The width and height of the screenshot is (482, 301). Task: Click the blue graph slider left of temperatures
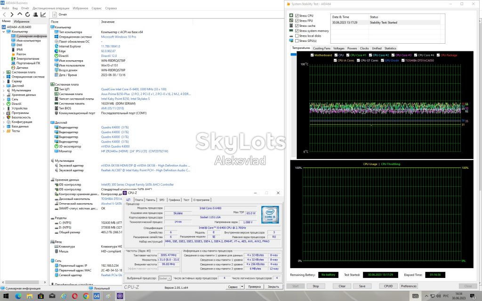[293, 55]
